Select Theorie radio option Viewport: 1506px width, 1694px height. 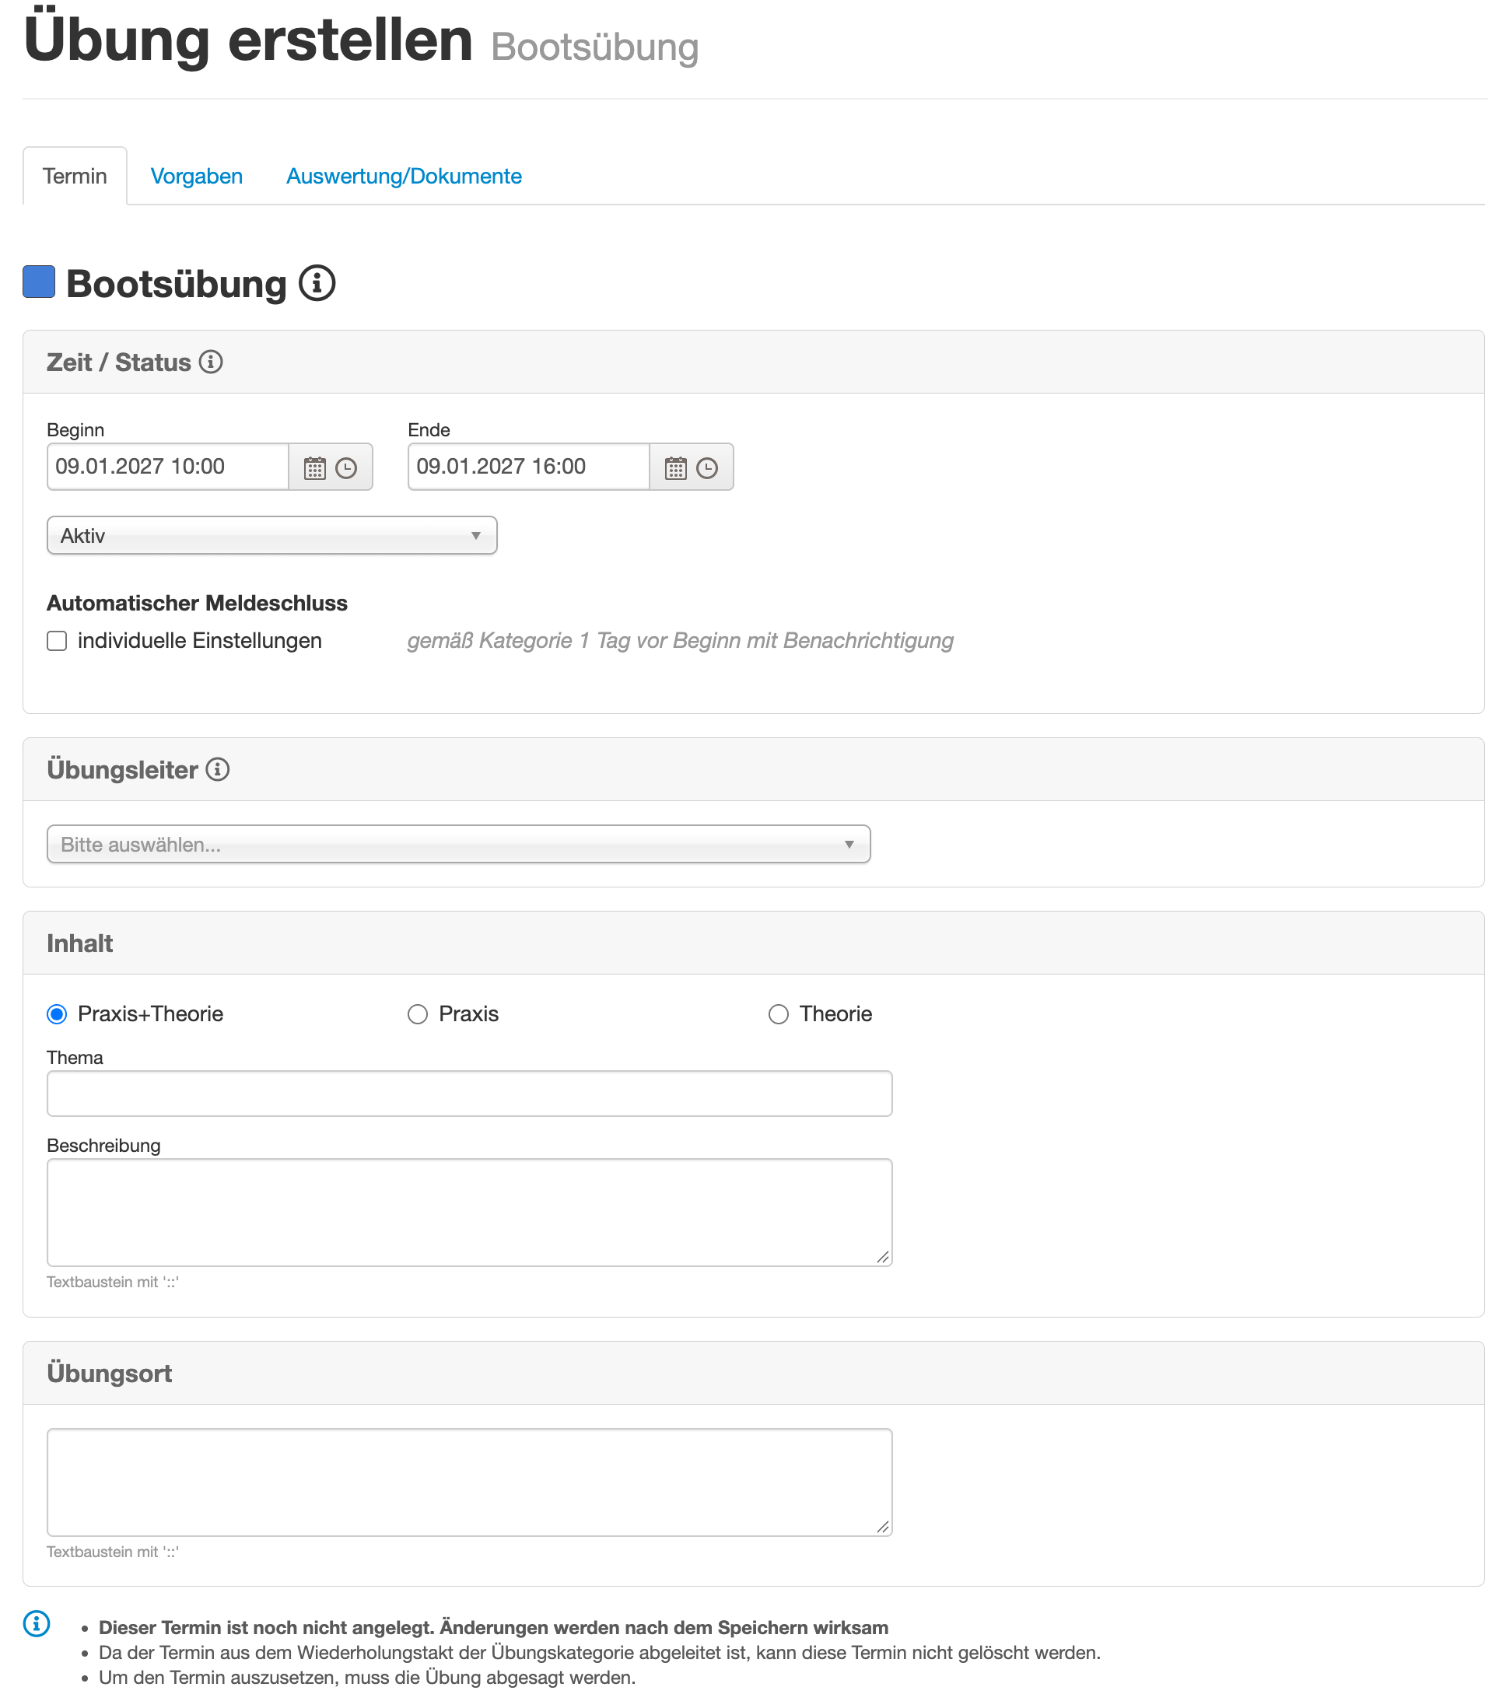tap(777, 1013)
